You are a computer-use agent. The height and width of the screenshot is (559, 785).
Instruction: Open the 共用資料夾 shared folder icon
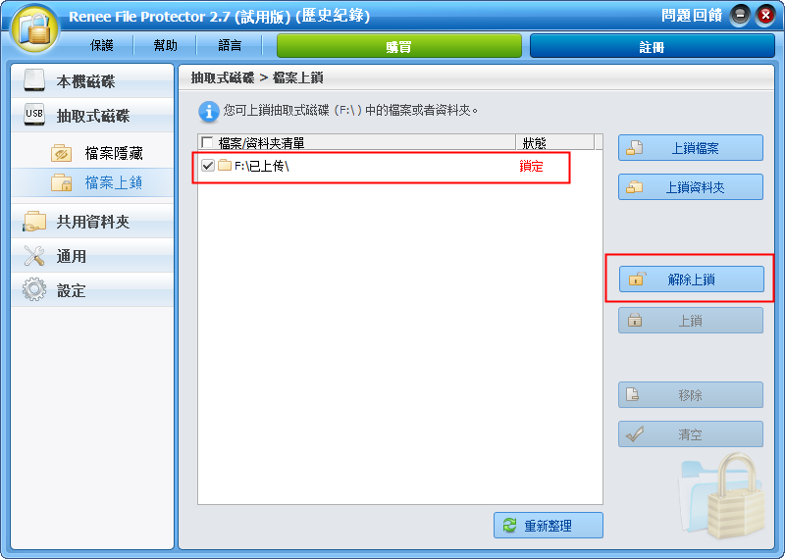[34, 222]
